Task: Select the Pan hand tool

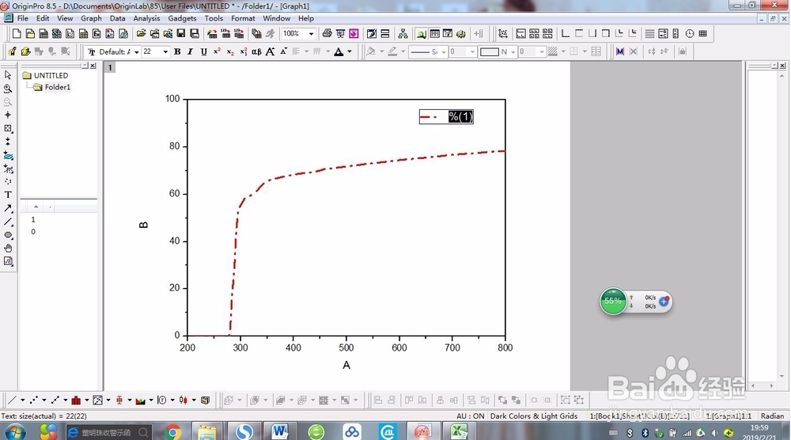Action: pyautogui.click(x=8, y=248)
